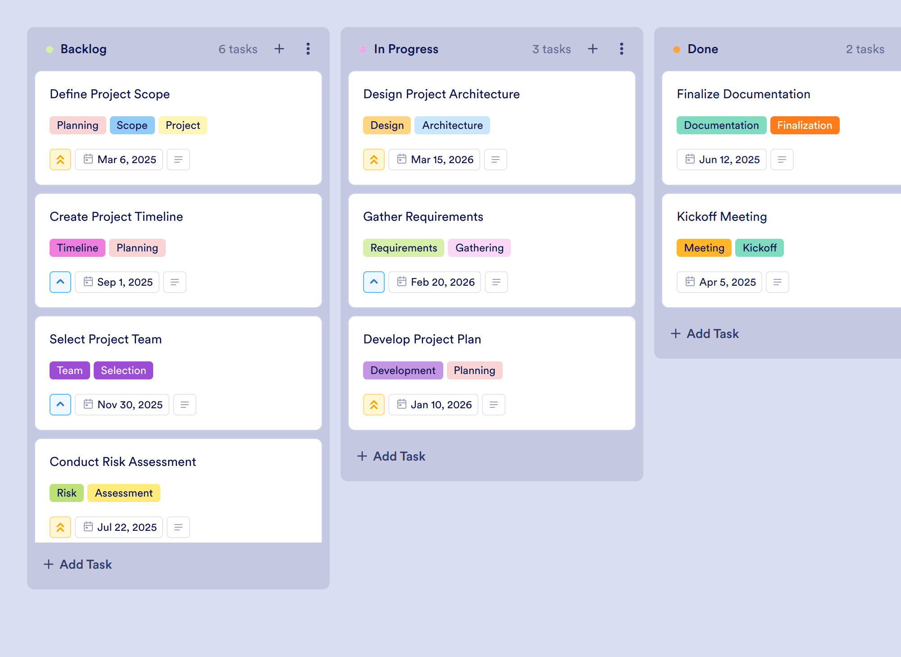Open date Feb 20, 2026 picker
The height and width of the screenshot is (657, 901).
coord(435,282)
